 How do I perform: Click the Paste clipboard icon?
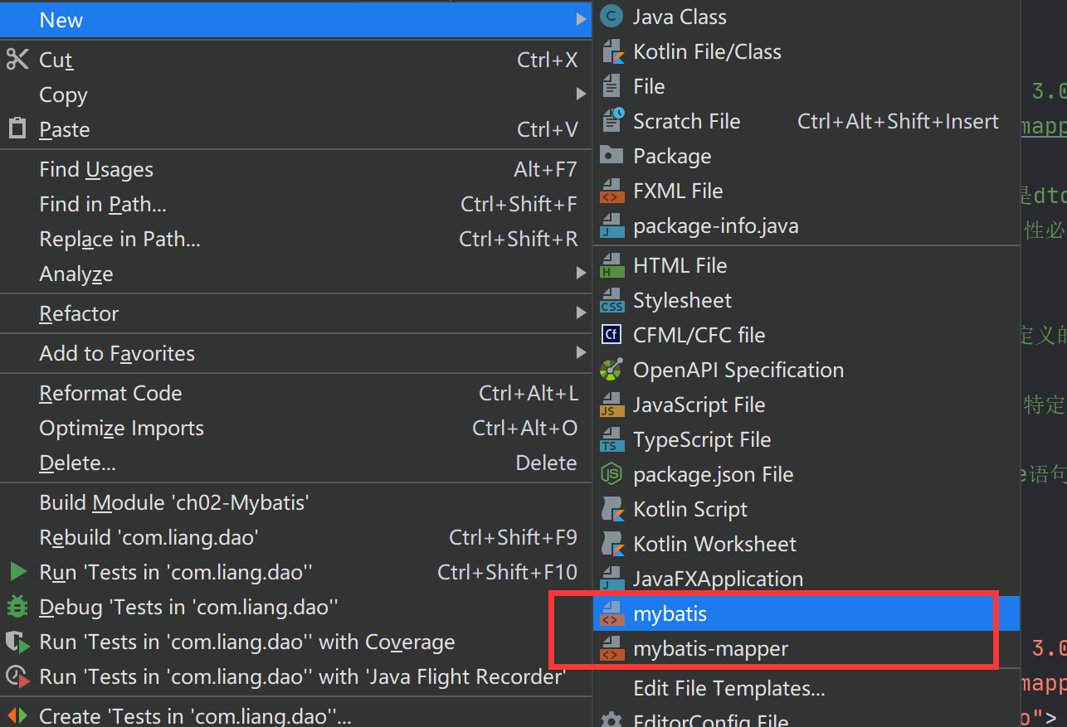pyautogui.click(x=17, y=129)
